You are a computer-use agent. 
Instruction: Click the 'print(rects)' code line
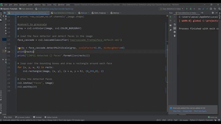pos(26,52)
